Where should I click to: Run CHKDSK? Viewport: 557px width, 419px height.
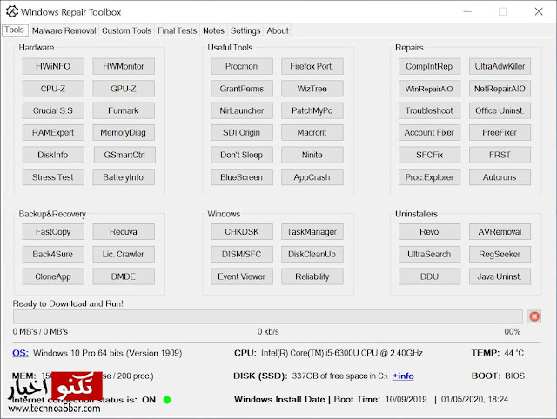[x=242, y=232]
